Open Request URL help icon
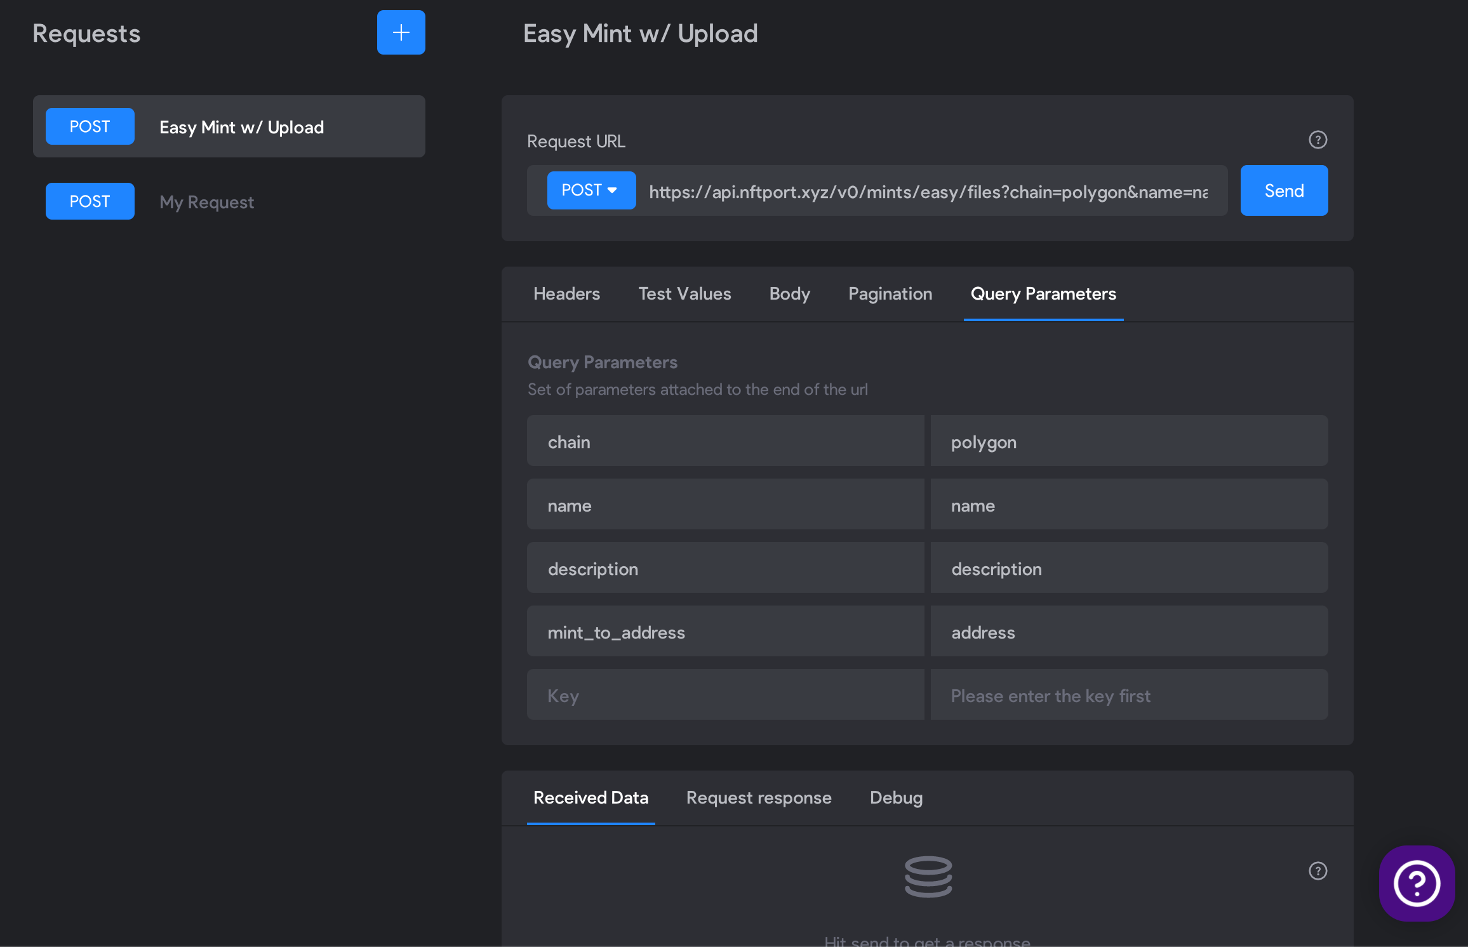Image resolution: width=1468 pixels, height=947 pixels. (x=1318, y=140)
